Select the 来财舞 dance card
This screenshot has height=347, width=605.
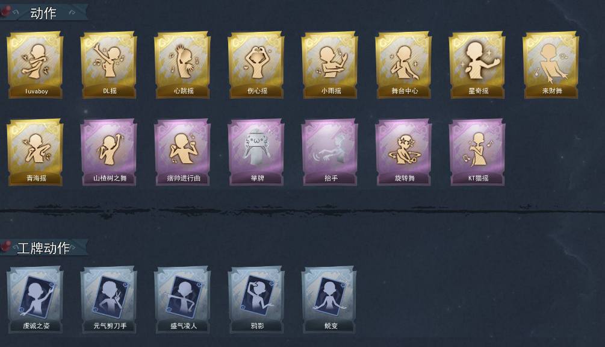coord(551,65)
